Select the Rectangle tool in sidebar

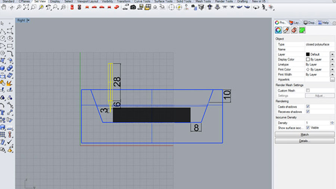point(10,46)
